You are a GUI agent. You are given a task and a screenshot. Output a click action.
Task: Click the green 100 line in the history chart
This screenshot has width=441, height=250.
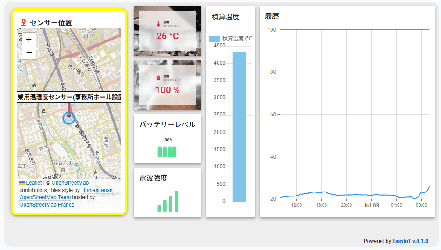tap(355, 30)
